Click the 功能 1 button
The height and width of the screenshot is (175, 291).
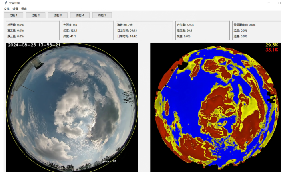coord(13,15)
